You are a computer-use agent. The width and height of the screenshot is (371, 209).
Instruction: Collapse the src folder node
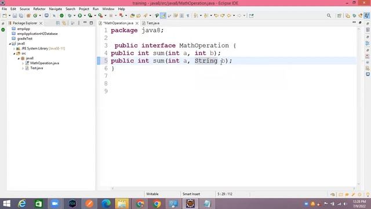(x=14, y=53)
